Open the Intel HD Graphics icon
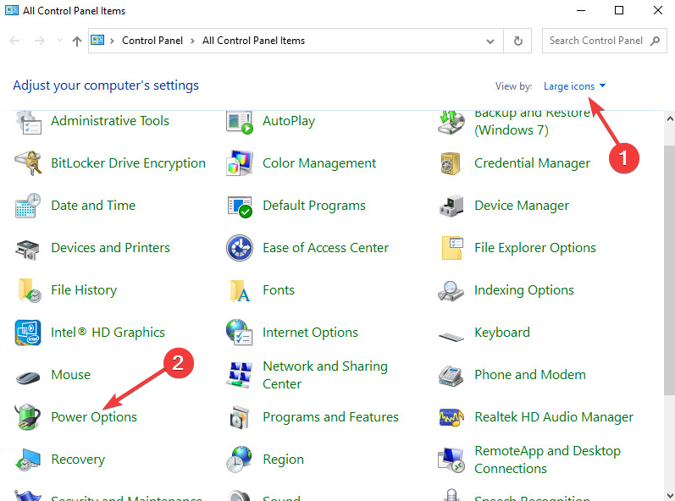 tap(28, 333)
